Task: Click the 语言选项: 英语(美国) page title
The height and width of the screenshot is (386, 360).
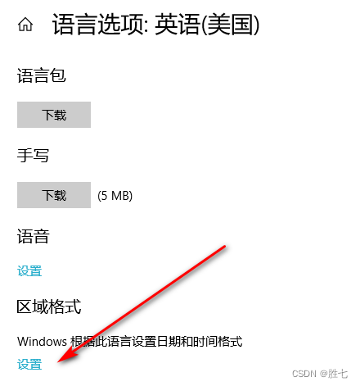Action: 155,25
